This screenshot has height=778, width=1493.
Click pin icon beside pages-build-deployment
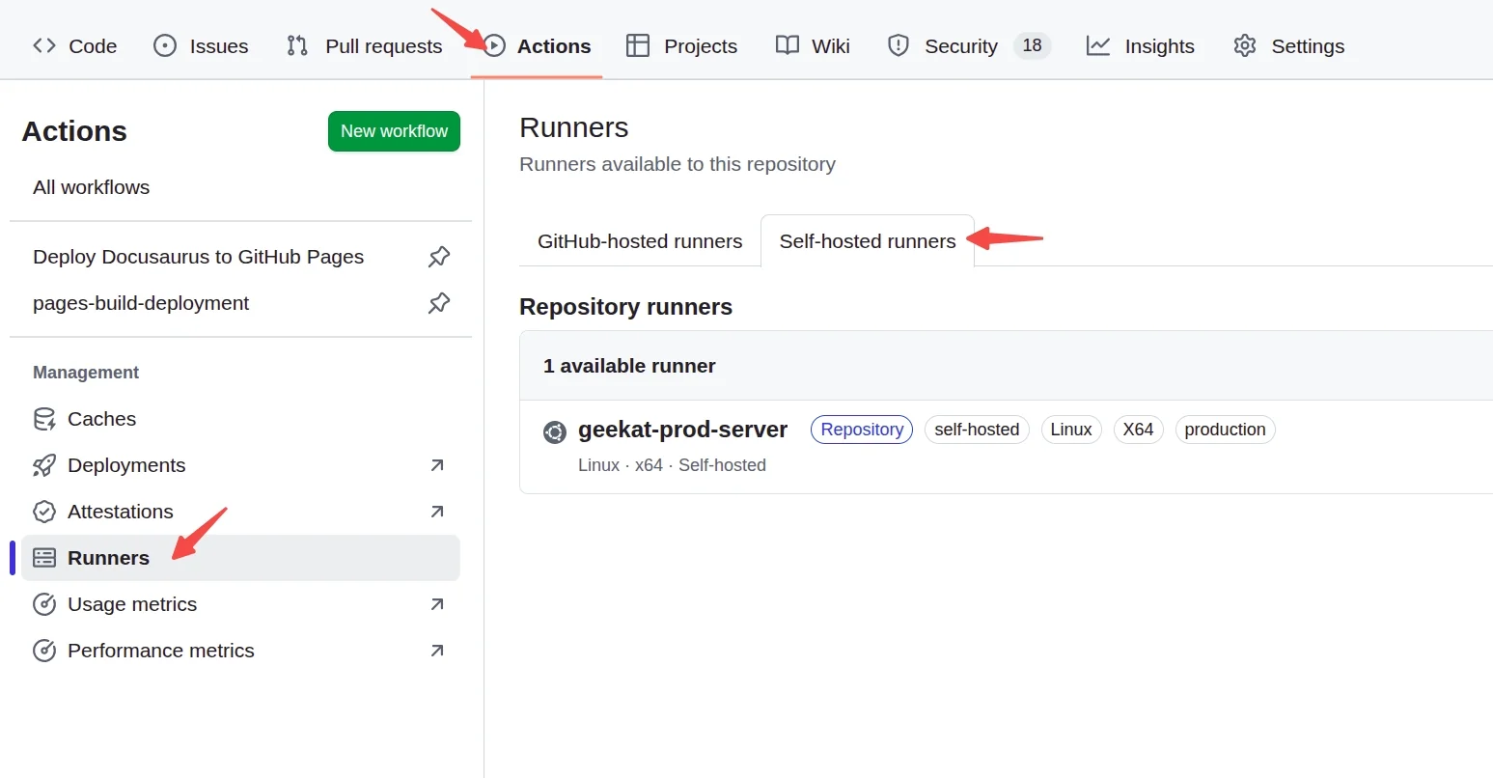pyautogui.click(x=439, y=303)
